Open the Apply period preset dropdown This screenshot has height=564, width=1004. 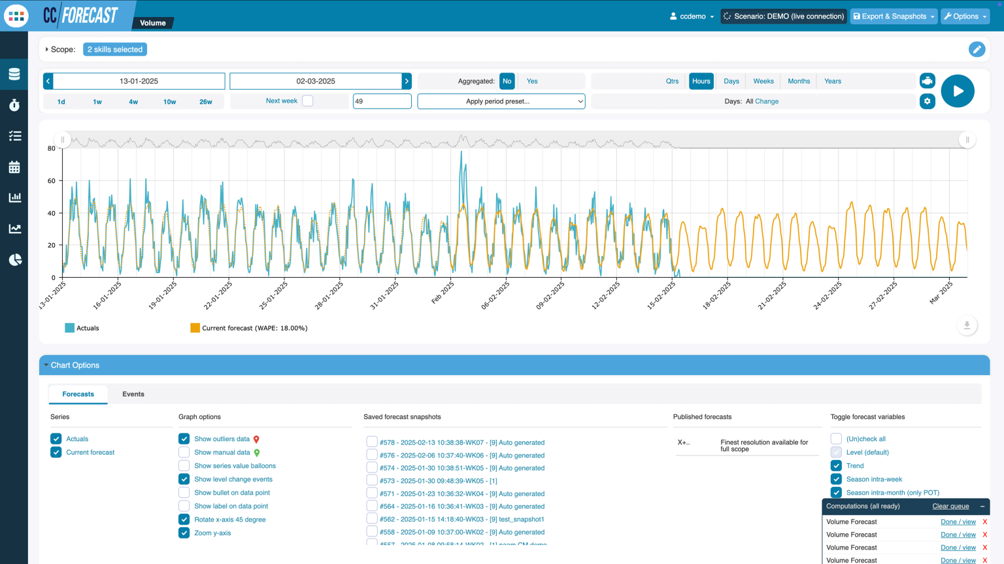coord(501,101)
